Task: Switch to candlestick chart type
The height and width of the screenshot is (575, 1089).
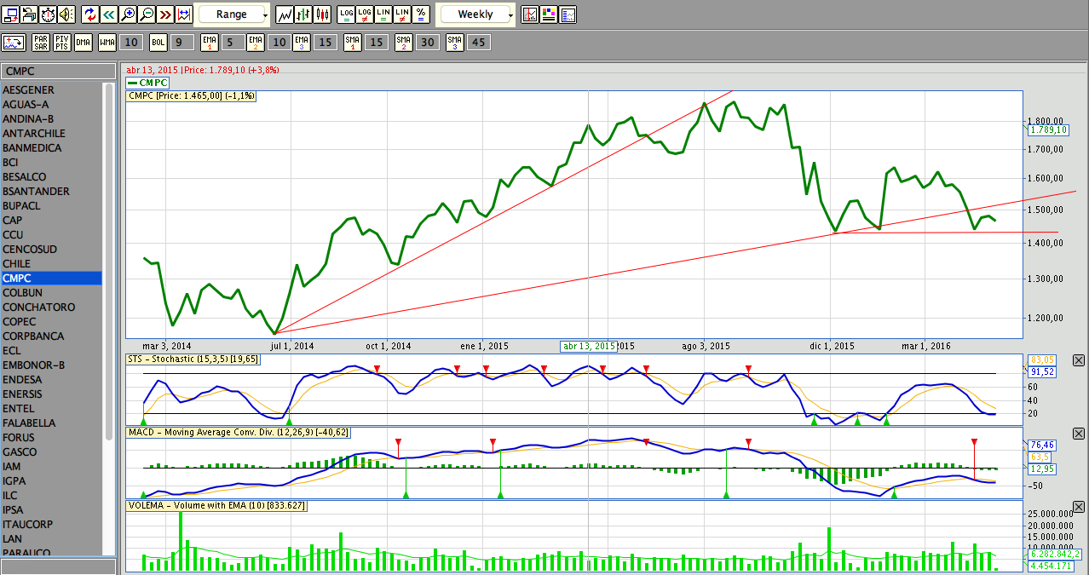Action: click(323, 14)
